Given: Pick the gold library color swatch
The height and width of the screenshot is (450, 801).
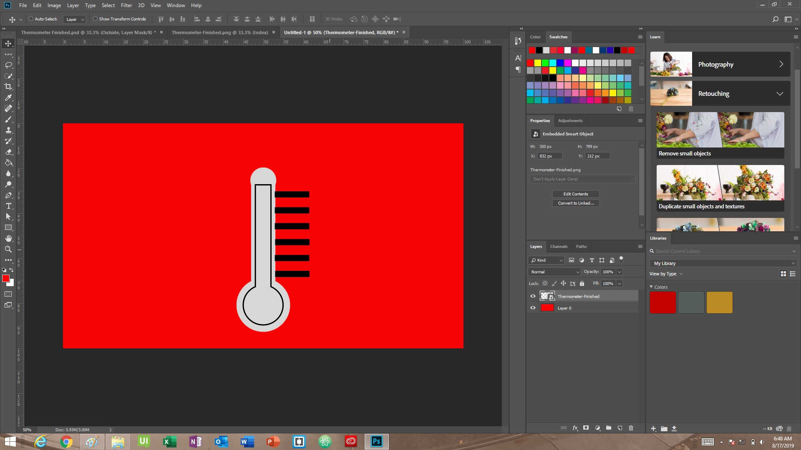Looking at the screenshot, I should [719, 302].
